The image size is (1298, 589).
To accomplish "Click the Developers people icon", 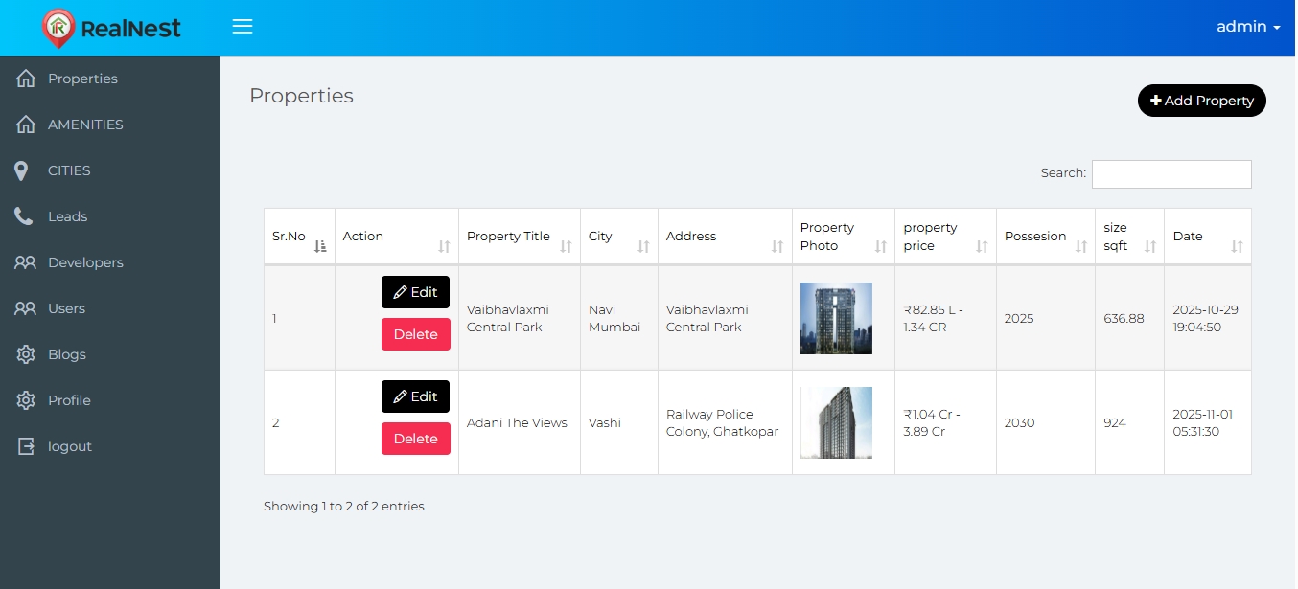I will tap(25, 262).
